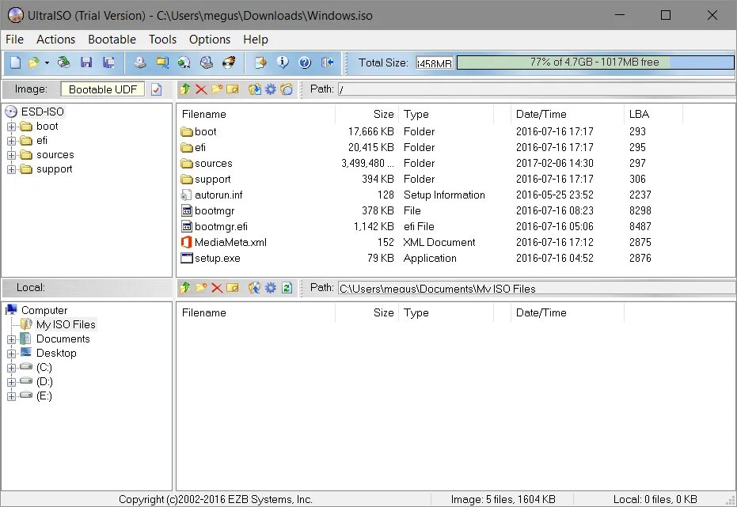Viewport: 737px width, 507px height.
Task: Click the Save floppy disk icon
Action: point(86,62)
